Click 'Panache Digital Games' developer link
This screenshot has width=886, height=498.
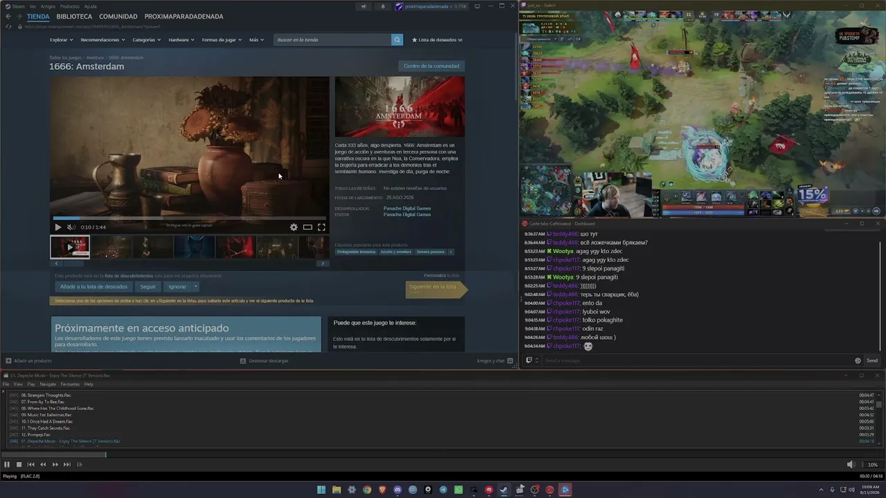click(x=407, y=208)
